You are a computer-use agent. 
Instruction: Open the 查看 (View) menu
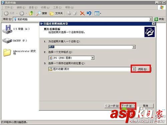pyautogui.click(x=33, y=7)
